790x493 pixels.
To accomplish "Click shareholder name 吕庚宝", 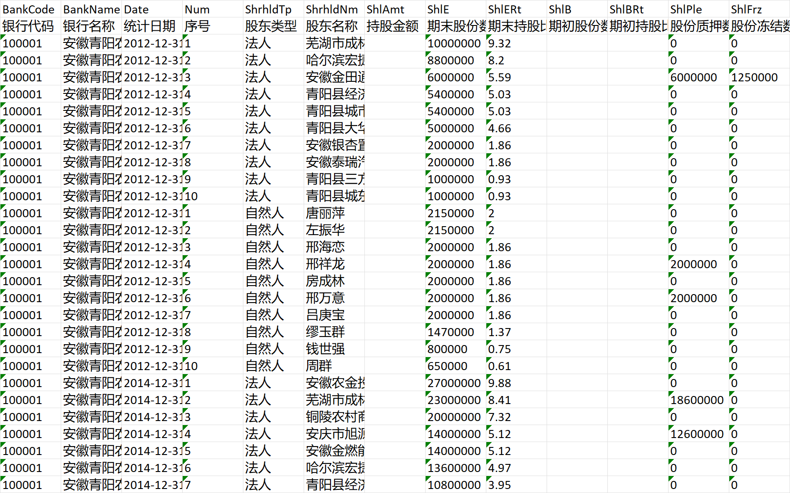I will (x=334, y=315).
